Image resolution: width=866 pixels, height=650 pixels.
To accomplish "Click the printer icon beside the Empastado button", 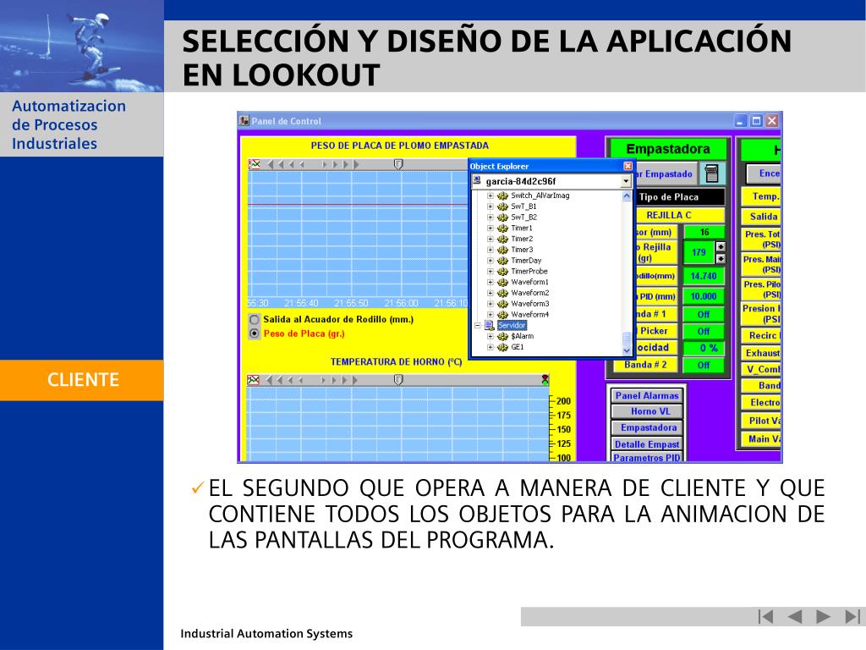I will click(712, 174).
